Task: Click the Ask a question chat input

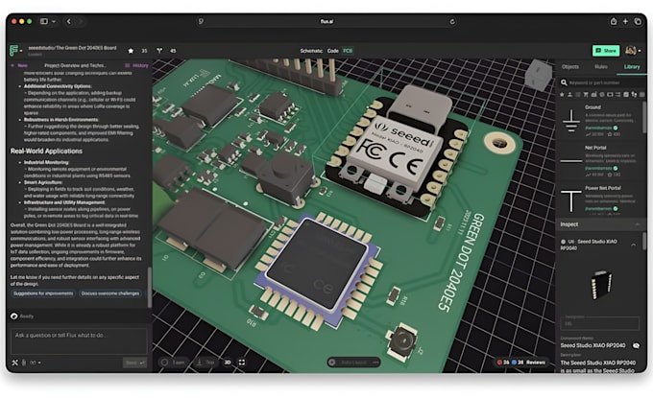Action: (x=79, y=341)
